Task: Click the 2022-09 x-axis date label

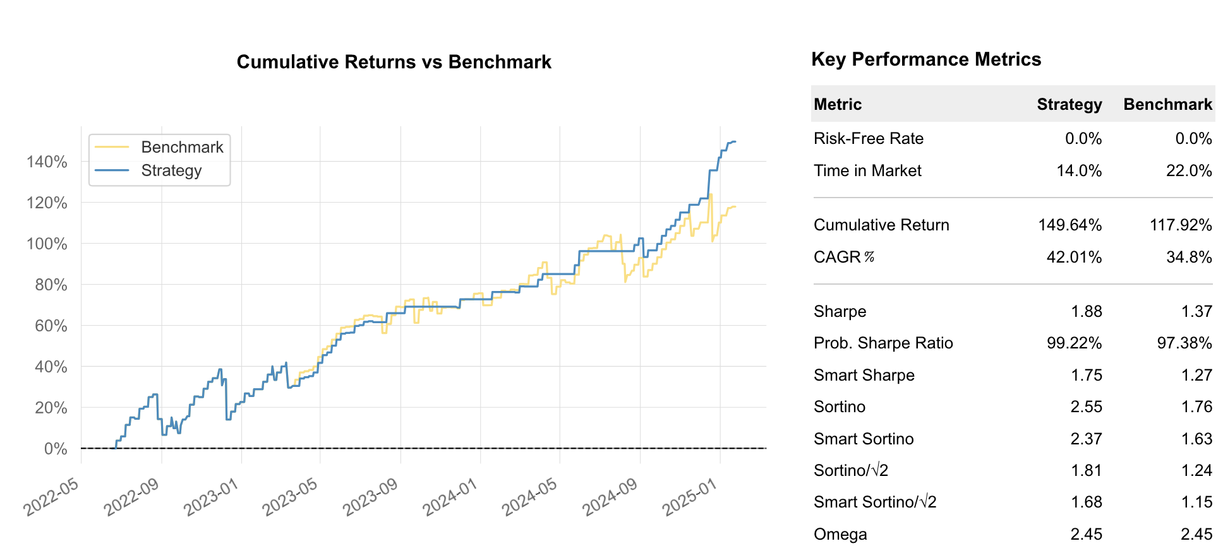Action: click(131, 497)
